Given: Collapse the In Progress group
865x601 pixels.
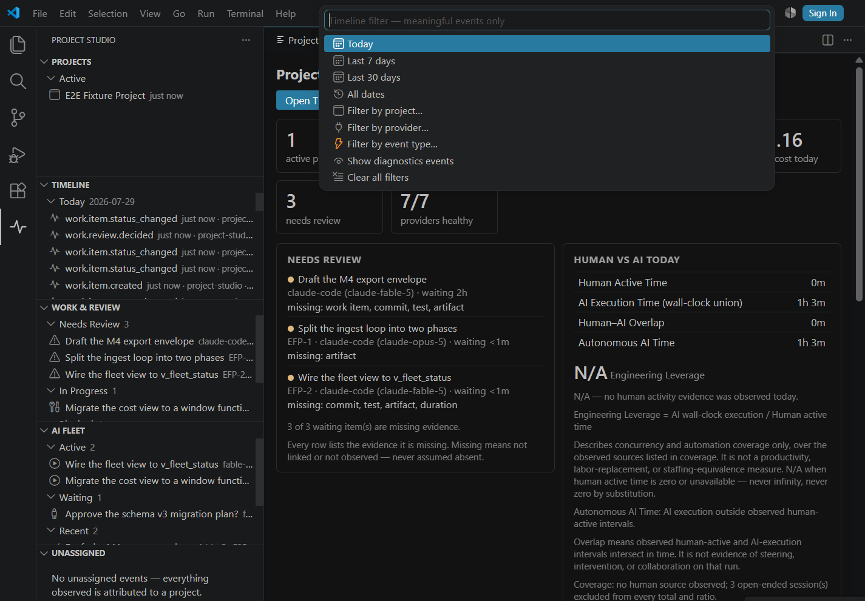Looking at the screenshot, I should (51, 391).
